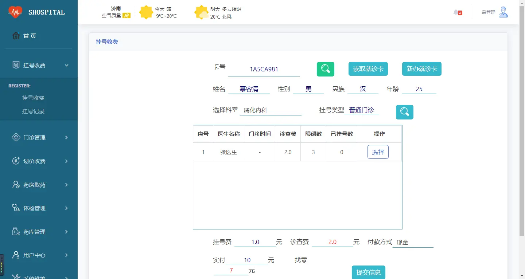Click the 读取就诊卡 read card button
525x279 pixels.
point(368,69)
